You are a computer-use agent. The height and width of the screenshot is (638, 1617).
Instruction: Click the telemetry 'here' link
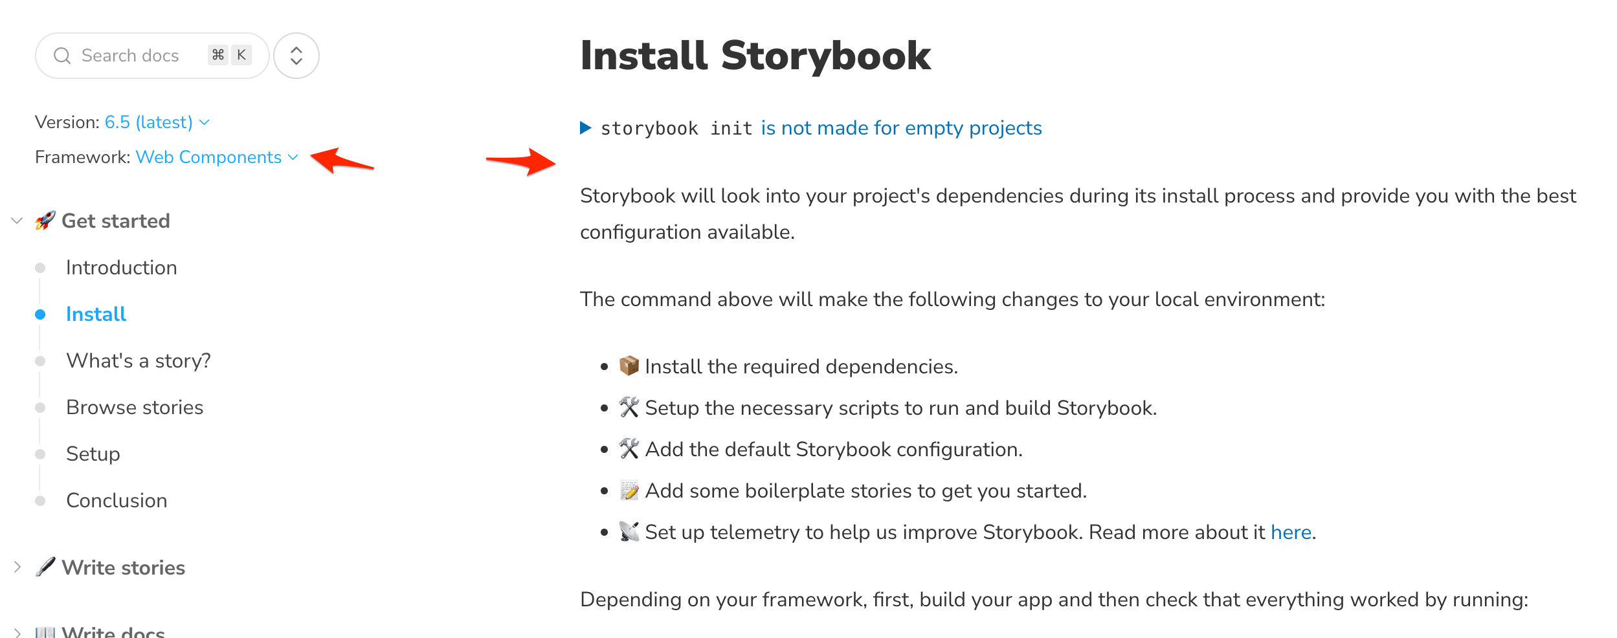1290,531
